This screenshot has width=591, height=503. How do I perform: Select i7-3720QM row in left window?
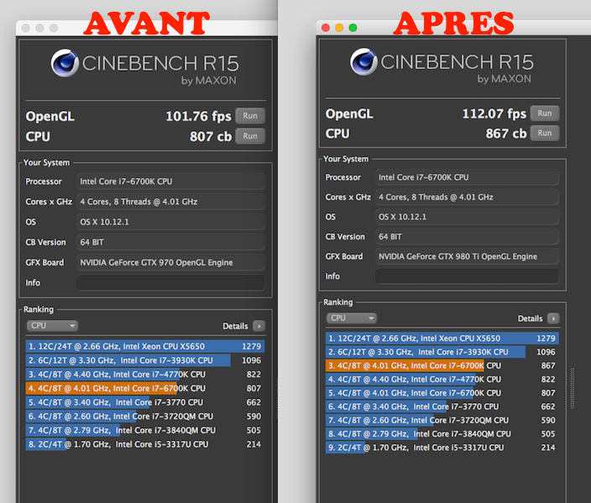pos(145,416)
